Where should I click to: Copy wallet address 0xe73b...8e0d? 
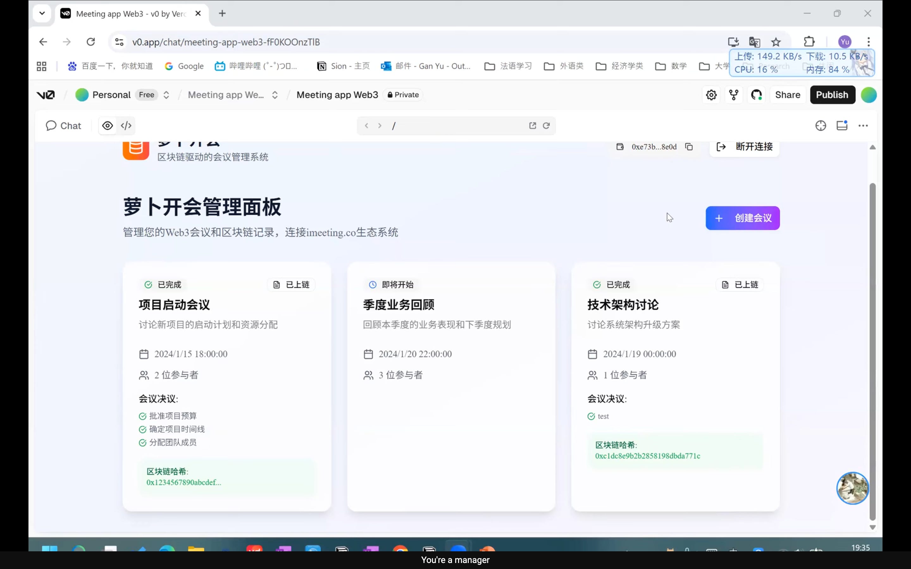(689, 147)
